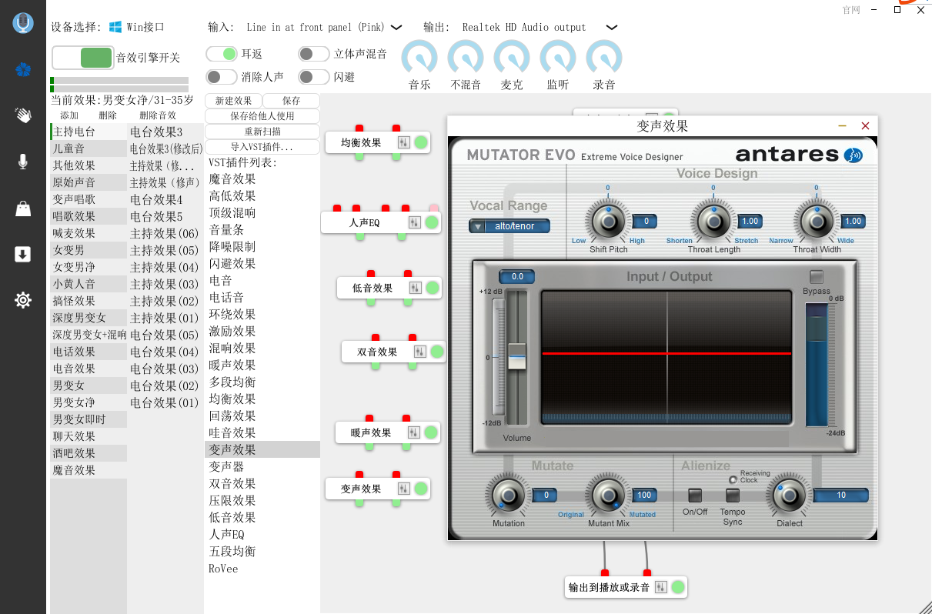Click the Dialect value field showing 10

(841, 495)
